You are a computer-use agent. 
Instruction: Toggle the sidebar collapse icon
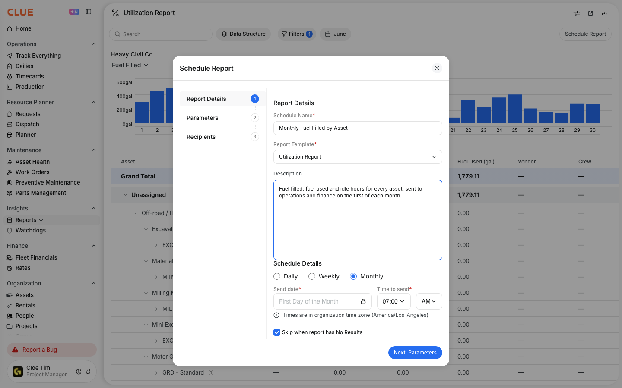tap(89, 12)
